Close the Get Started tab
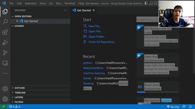This screenshot has width=195, height=109. (94, 10)
